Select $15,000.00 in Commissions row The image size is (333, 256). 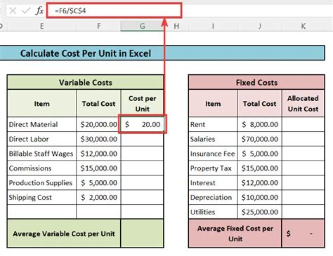(x=99, y=168)
